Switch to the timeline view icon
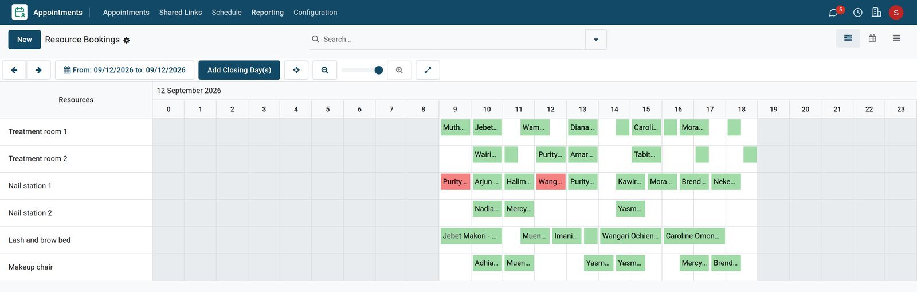The height and width of the screenshot is (292, 917). pos(848,38)
